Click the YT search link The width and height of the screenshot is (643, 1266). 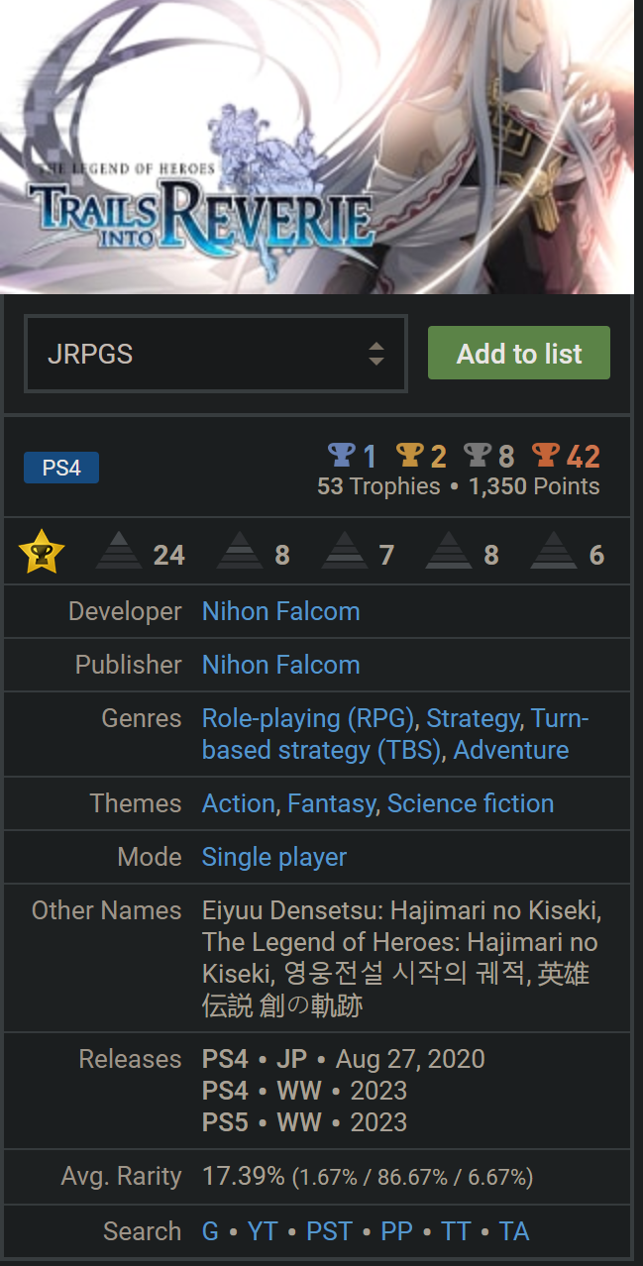263,1231
